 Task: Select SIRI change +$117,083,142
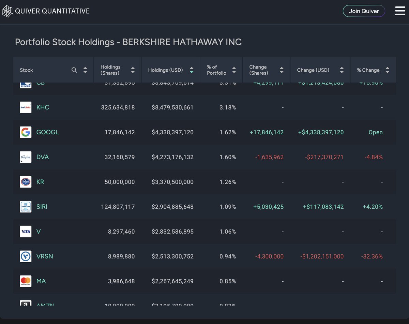point(323,207)
